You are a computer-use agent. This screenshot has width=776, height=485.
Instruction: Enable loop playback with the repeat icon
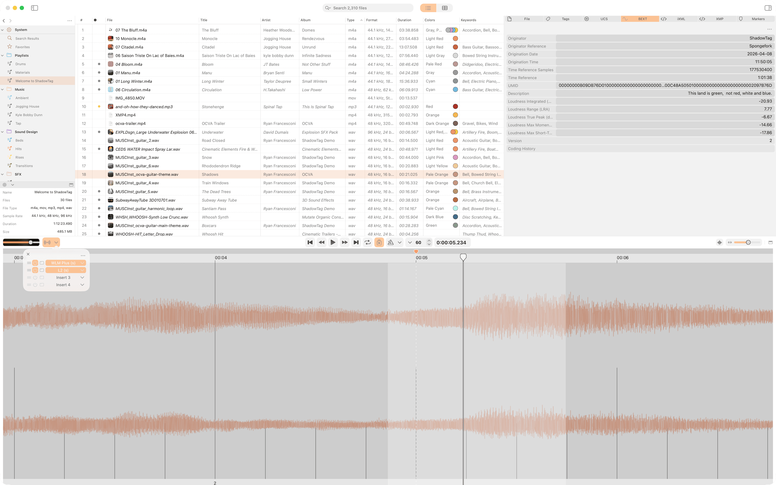tap(368, 242)
